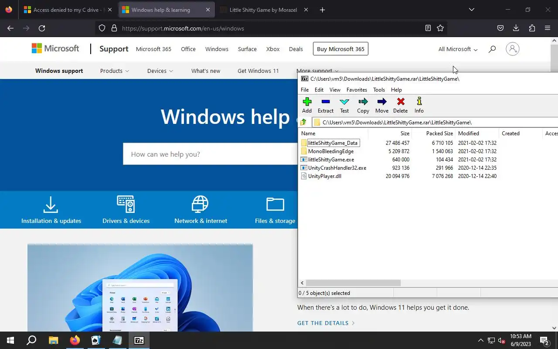Image resolution: width=558 pixels, height=349 pixels.
Task: Click the Firefox back arrow
Action: [10, 28]
